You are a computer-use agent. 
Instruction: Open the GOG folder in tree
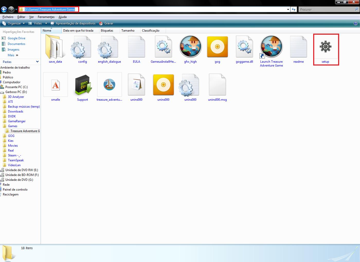(x=11, y=136)
